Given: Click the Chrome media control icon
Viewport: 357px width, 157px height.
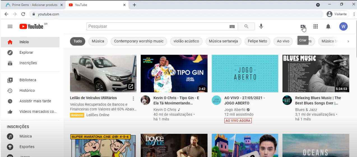Looking at the screenshot, I should [318, 5].
